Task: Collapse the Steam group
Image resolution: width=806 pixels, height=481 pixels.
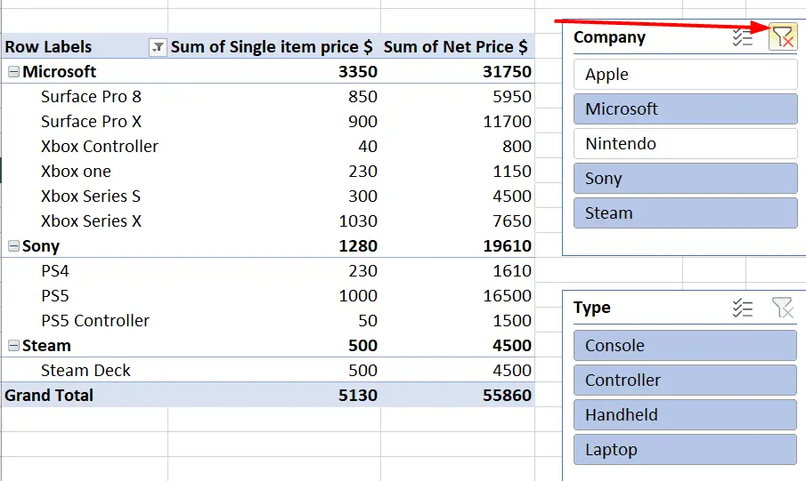Action: click(x=14, y=346)
